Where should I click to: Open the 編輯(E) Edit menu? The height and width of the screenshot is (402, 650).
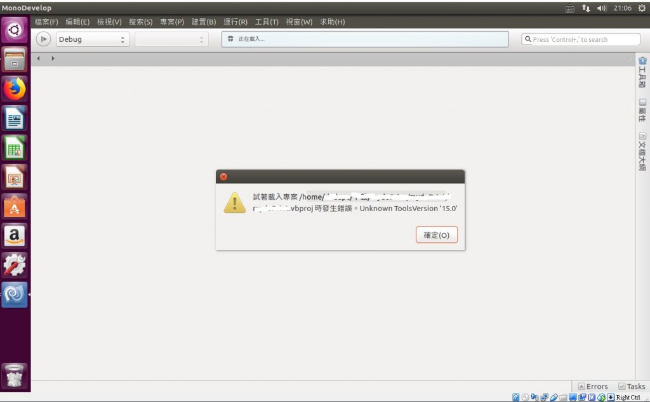pyautogui.click(x=77, y=22)
